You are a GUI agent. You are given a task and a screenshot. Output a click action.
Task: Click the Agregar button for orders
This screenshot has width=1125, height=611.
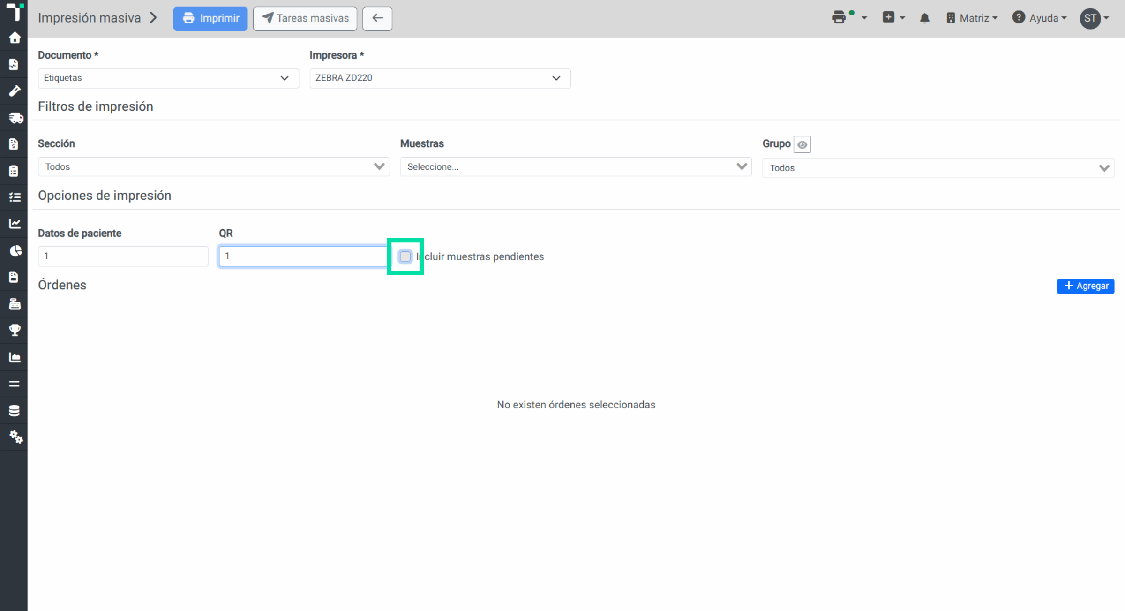click(x=1085, y=286)
